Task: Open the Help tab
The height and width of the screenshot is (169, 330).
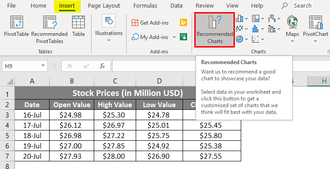Action: coord(257,6)
